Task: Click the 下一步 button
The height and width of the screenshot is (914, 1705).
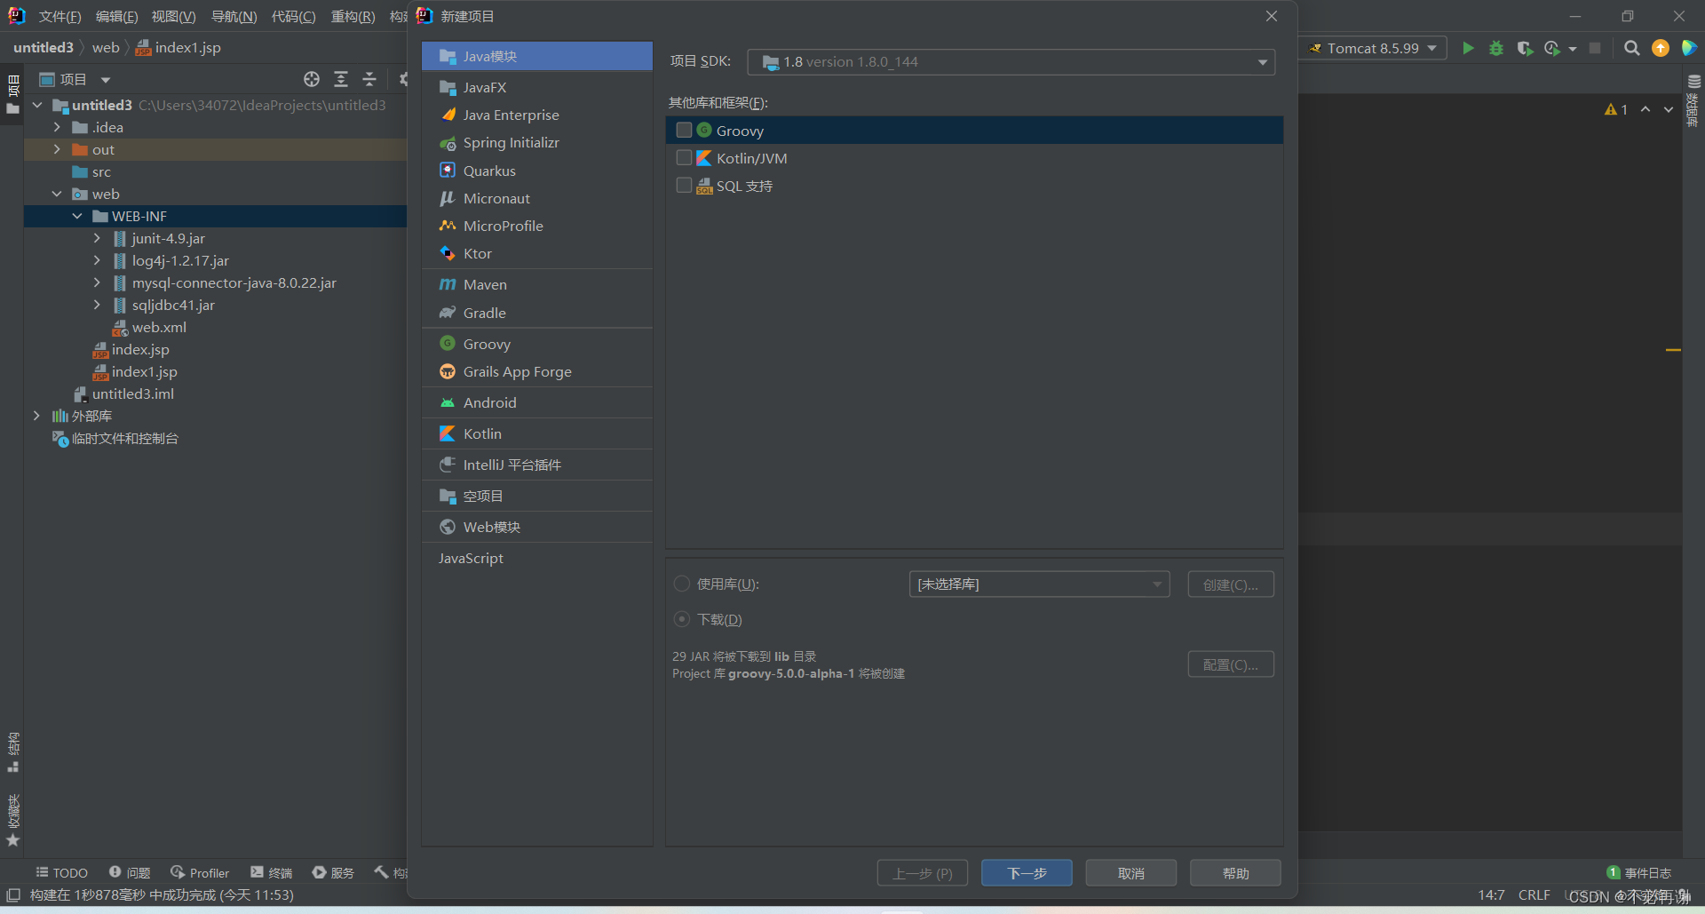Action: point(1027,872)
